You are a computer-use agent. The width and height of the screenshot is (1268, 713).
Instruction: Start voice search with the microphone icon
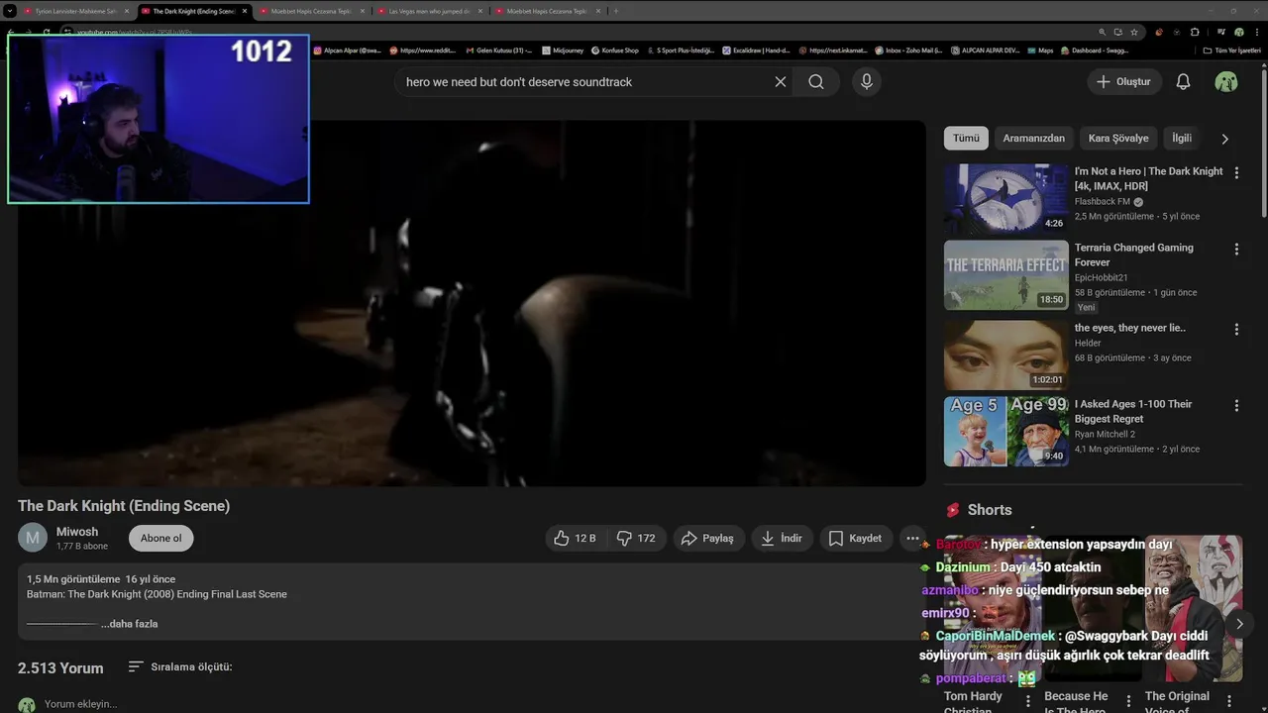(x=867, y=82)
